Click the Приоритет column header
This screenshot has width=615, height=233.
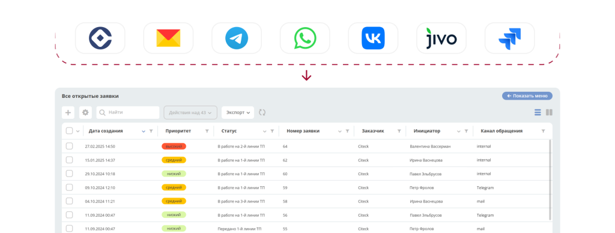[178, 131]
